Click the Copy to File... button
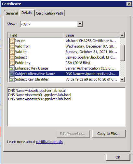Image resolution: width=133 pixels, height=164 pixels. (x=109, y=134)
